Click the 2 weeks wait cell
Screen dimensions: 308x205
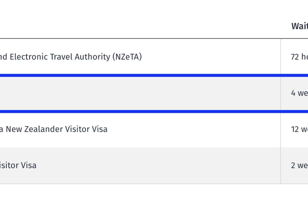tap(299, 165)
